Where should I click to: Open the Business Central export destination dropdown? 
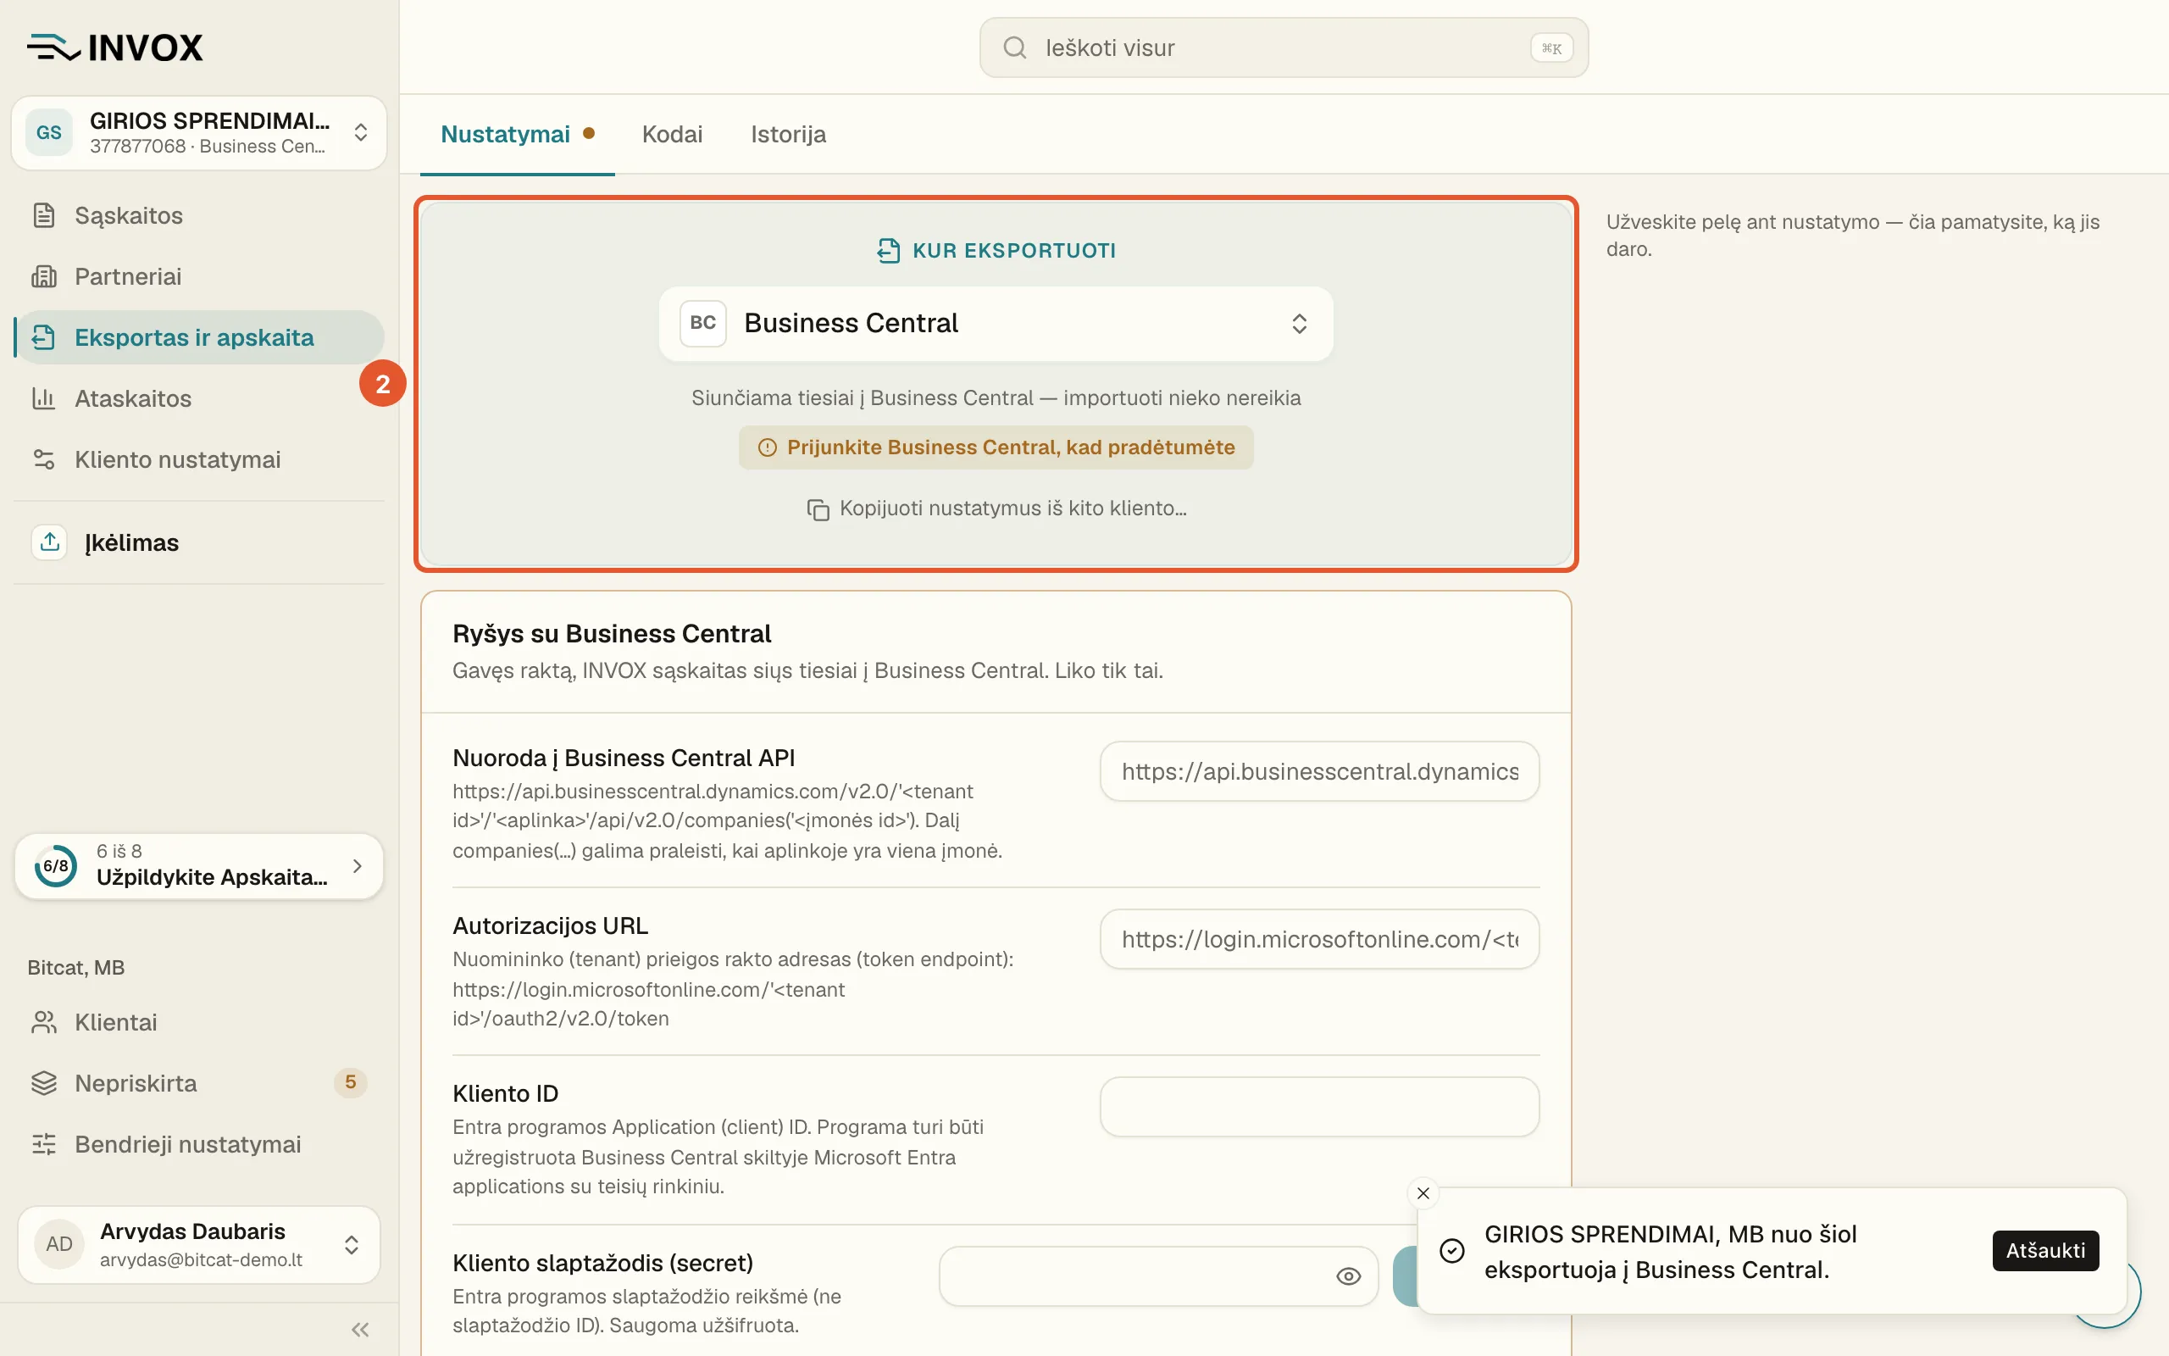(996, 323)
